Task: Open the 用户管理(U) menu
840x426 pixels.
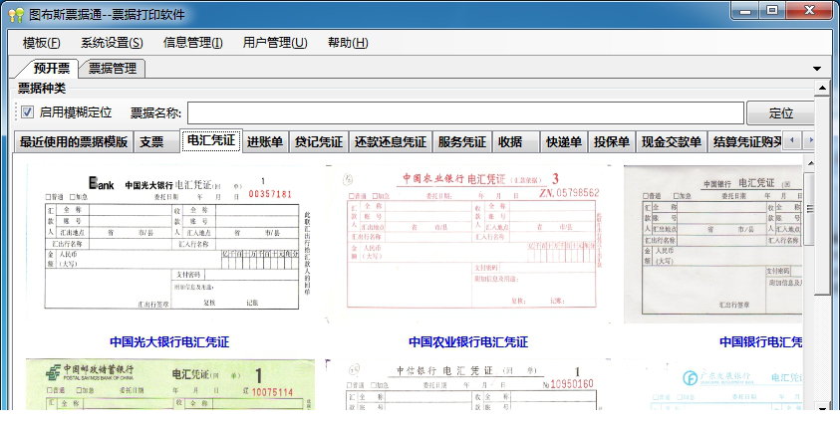Action: 275,43
